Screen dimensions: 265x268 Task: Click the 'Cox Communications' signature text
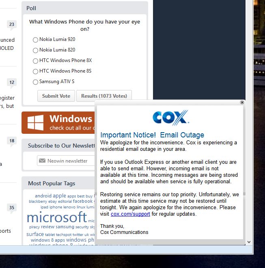[x=124, y=232]
